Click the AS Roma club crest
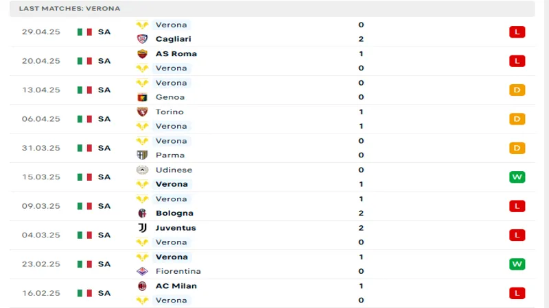The width and height of the screenshot is (549, 308). [x=143, y=53]
